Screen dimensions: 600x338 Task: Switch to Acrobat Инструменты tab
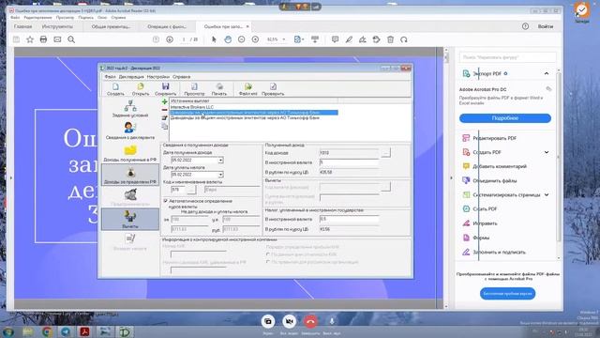coord(57,26)
